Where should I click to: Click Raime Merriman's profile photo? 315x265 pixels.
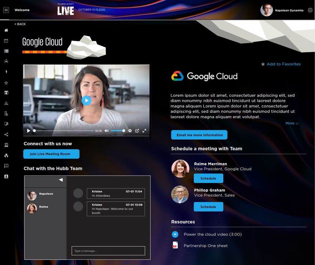(180, 169)
